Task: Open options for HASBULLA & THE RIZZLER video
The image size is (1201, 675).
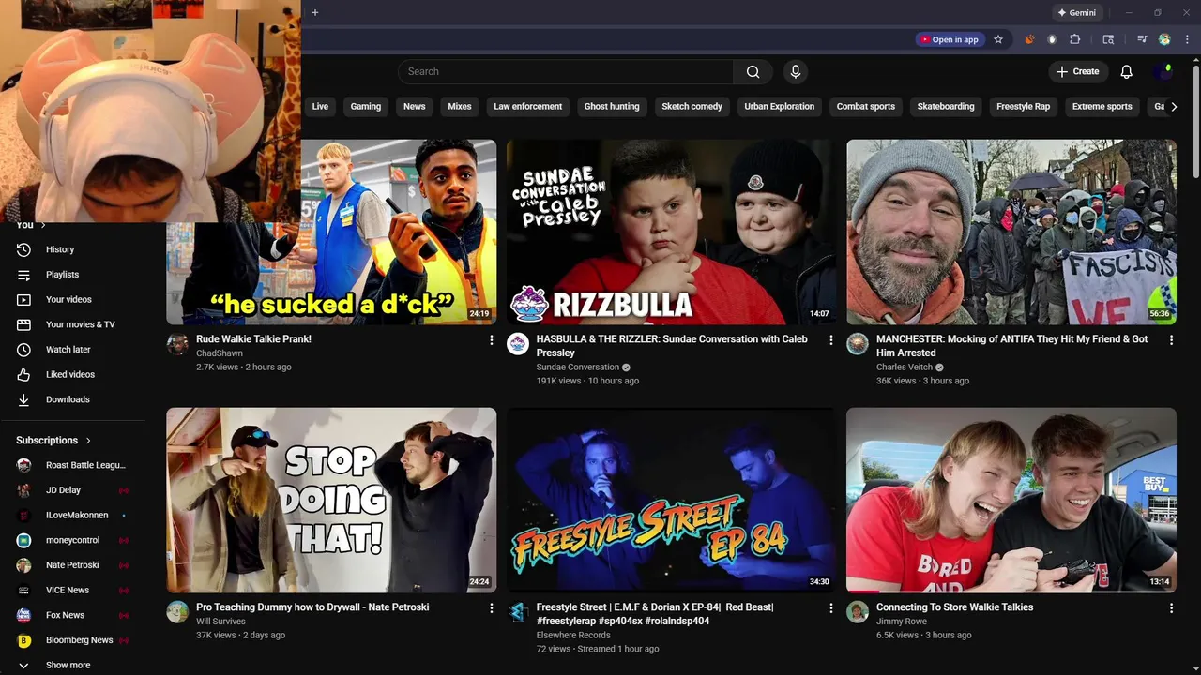Action: pyautogui.click(x=830, y=340)
